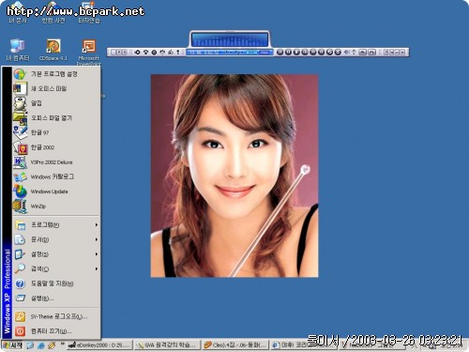Screen dimensions: 469x352
Task: Select 도움말 및 지원 menu entry
Action: tap(56, 283)
